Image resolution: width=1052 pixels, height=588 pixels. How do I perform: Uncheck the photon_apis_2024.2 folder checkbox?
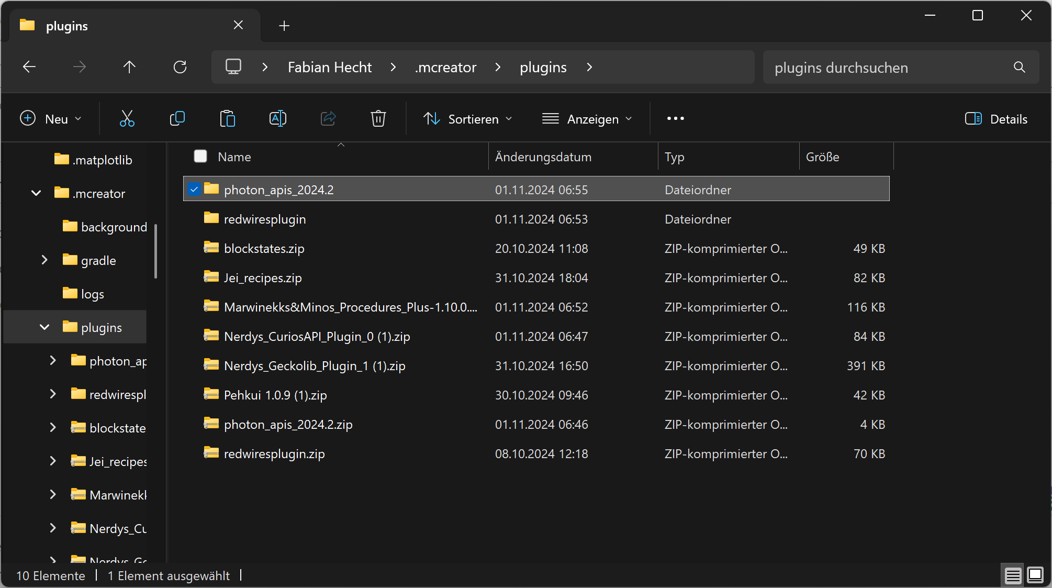pyautogui.click(x=194, y=189)
